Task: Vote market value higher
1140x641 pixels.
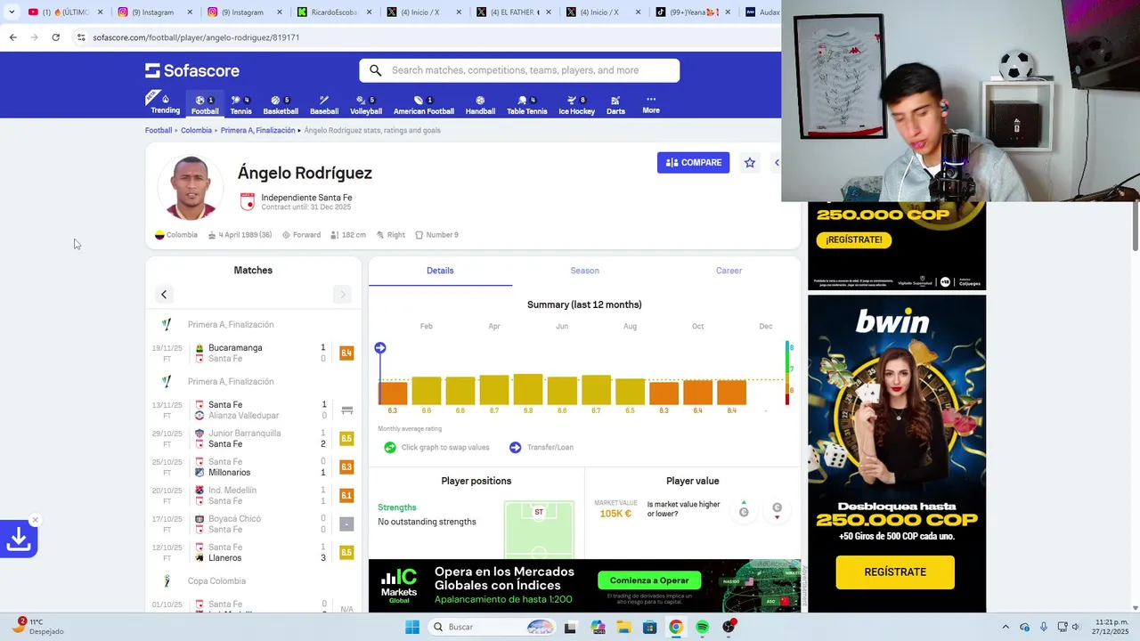Action: click(744, 510)
